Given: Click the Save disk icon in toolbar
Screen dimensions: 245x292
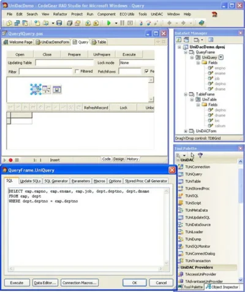Looking at the screenshot, I should click(59, 23).
